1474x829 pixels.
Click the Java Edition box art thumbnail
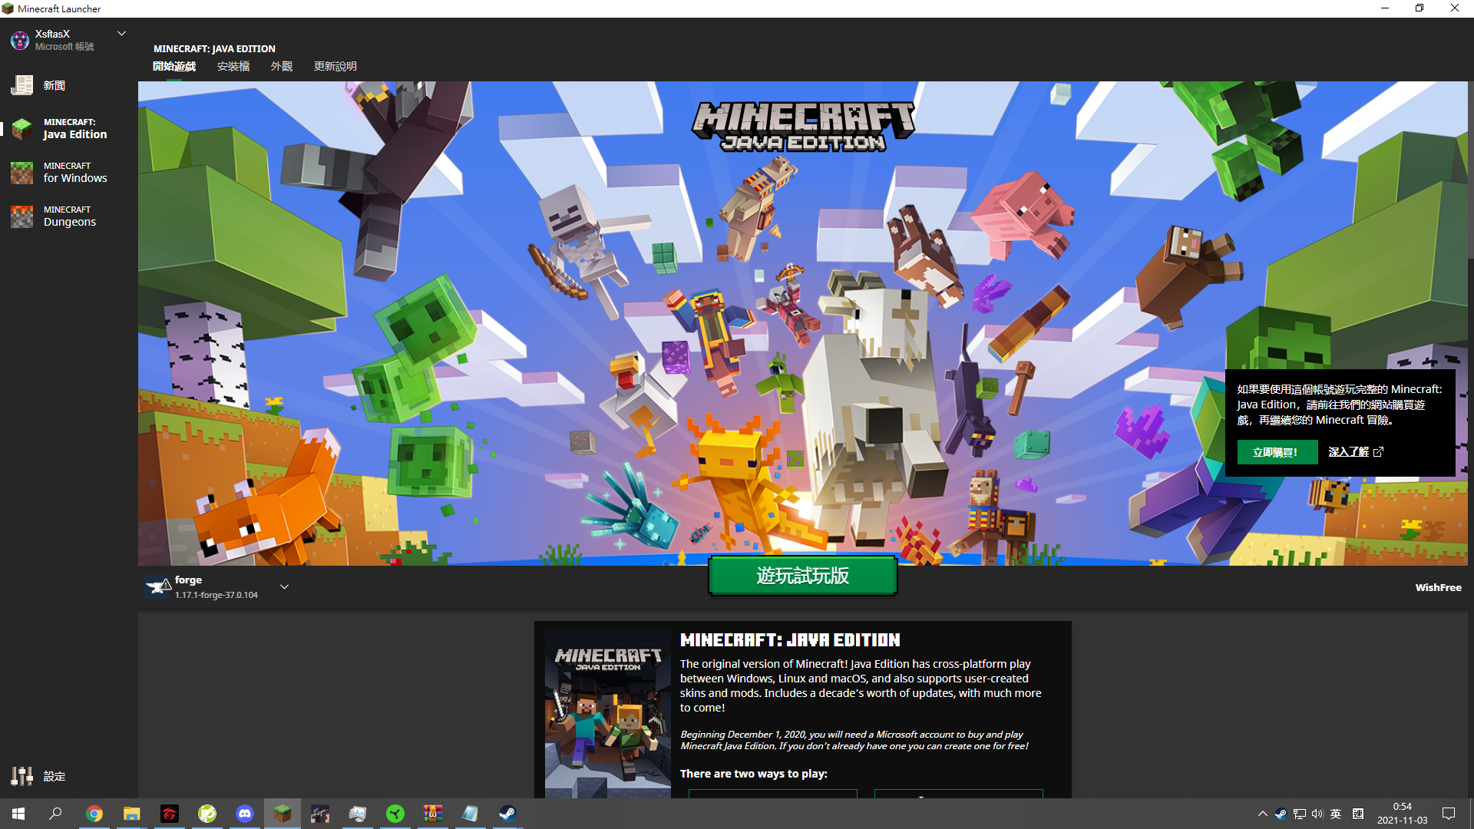pyautogui.click(x=607, y=714)
